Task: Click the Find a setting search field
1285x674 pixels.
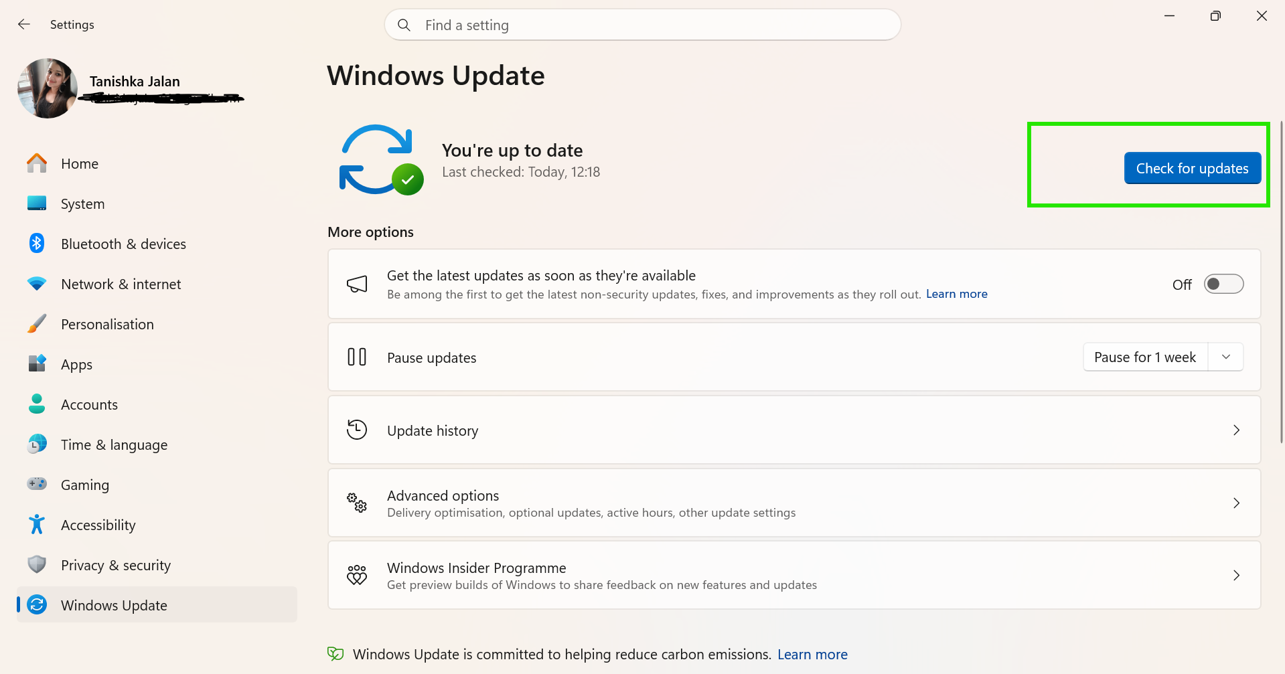Action: tap(643, 25)
